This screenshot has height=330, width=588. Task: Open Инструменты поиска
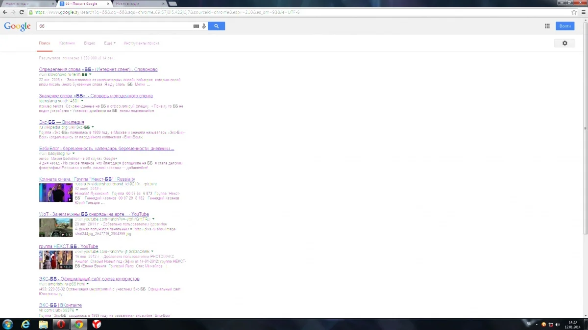[x=142, y=43]
